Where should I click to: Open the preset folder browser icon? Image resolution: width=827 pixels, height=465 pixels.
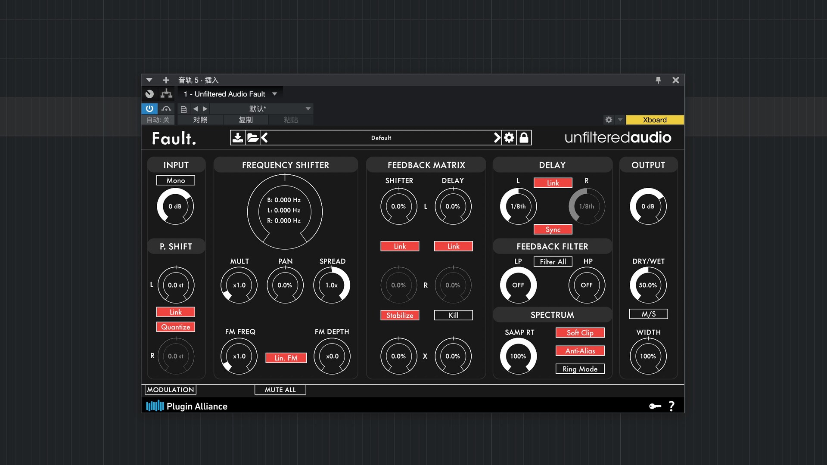[253, 138]
